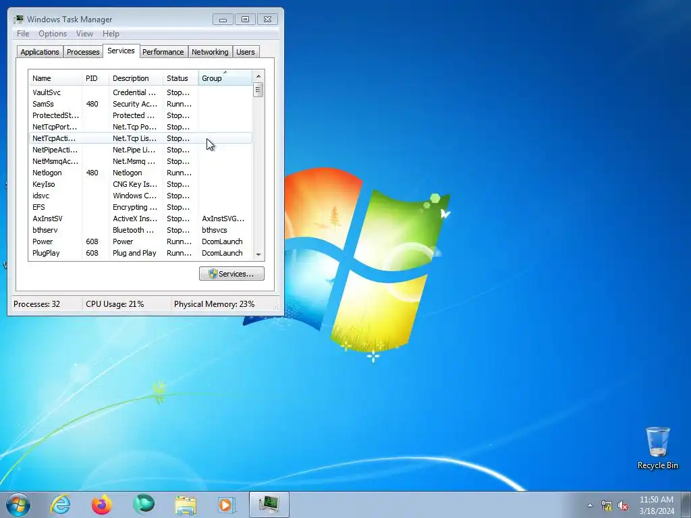Viewport: 691px width, 518px height.
Task: Select the EFS service row
Action: [x=140, y=207]
